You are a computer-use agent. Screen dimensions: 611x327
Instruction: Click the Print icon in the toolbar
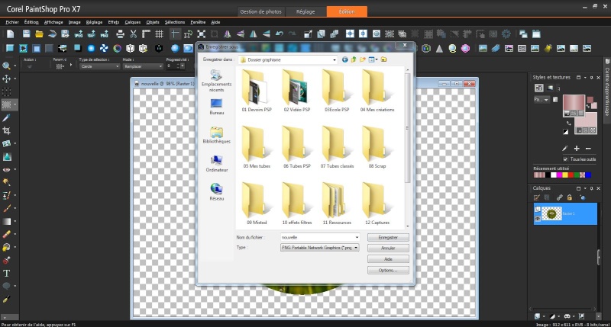[121, 34]
